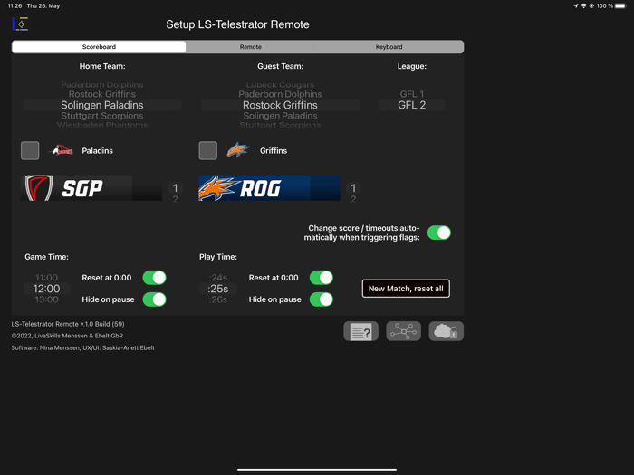
Task: Pick Paderborn Dolphins in Guest Team picker
Action: [x=280, y=94]
